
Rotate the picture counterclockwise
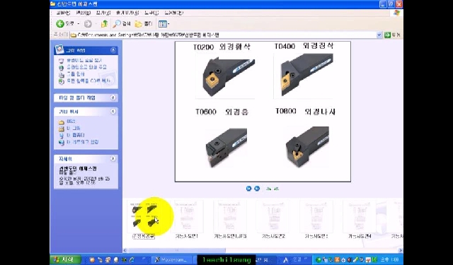(x=276, y=189)
